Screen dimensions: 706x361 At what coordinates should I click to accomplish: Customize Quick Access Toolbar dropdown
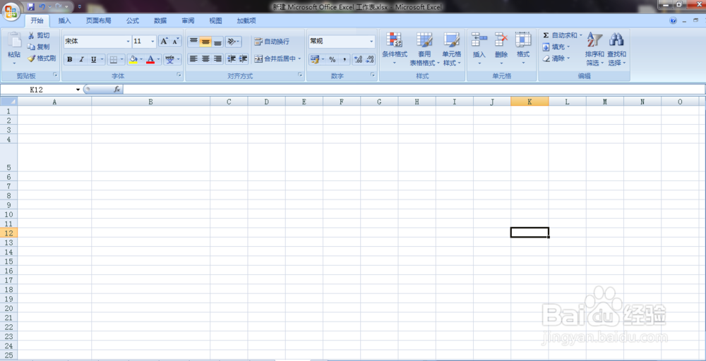point(80,7)
